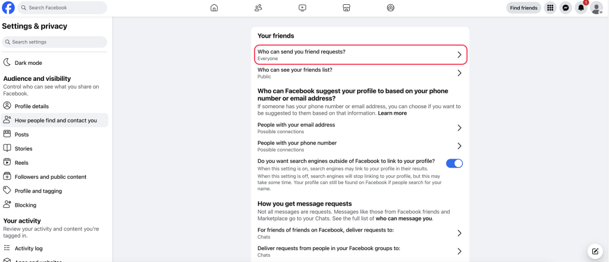Click the Search settings input field
609x262 pixels.
coord(54,42)
